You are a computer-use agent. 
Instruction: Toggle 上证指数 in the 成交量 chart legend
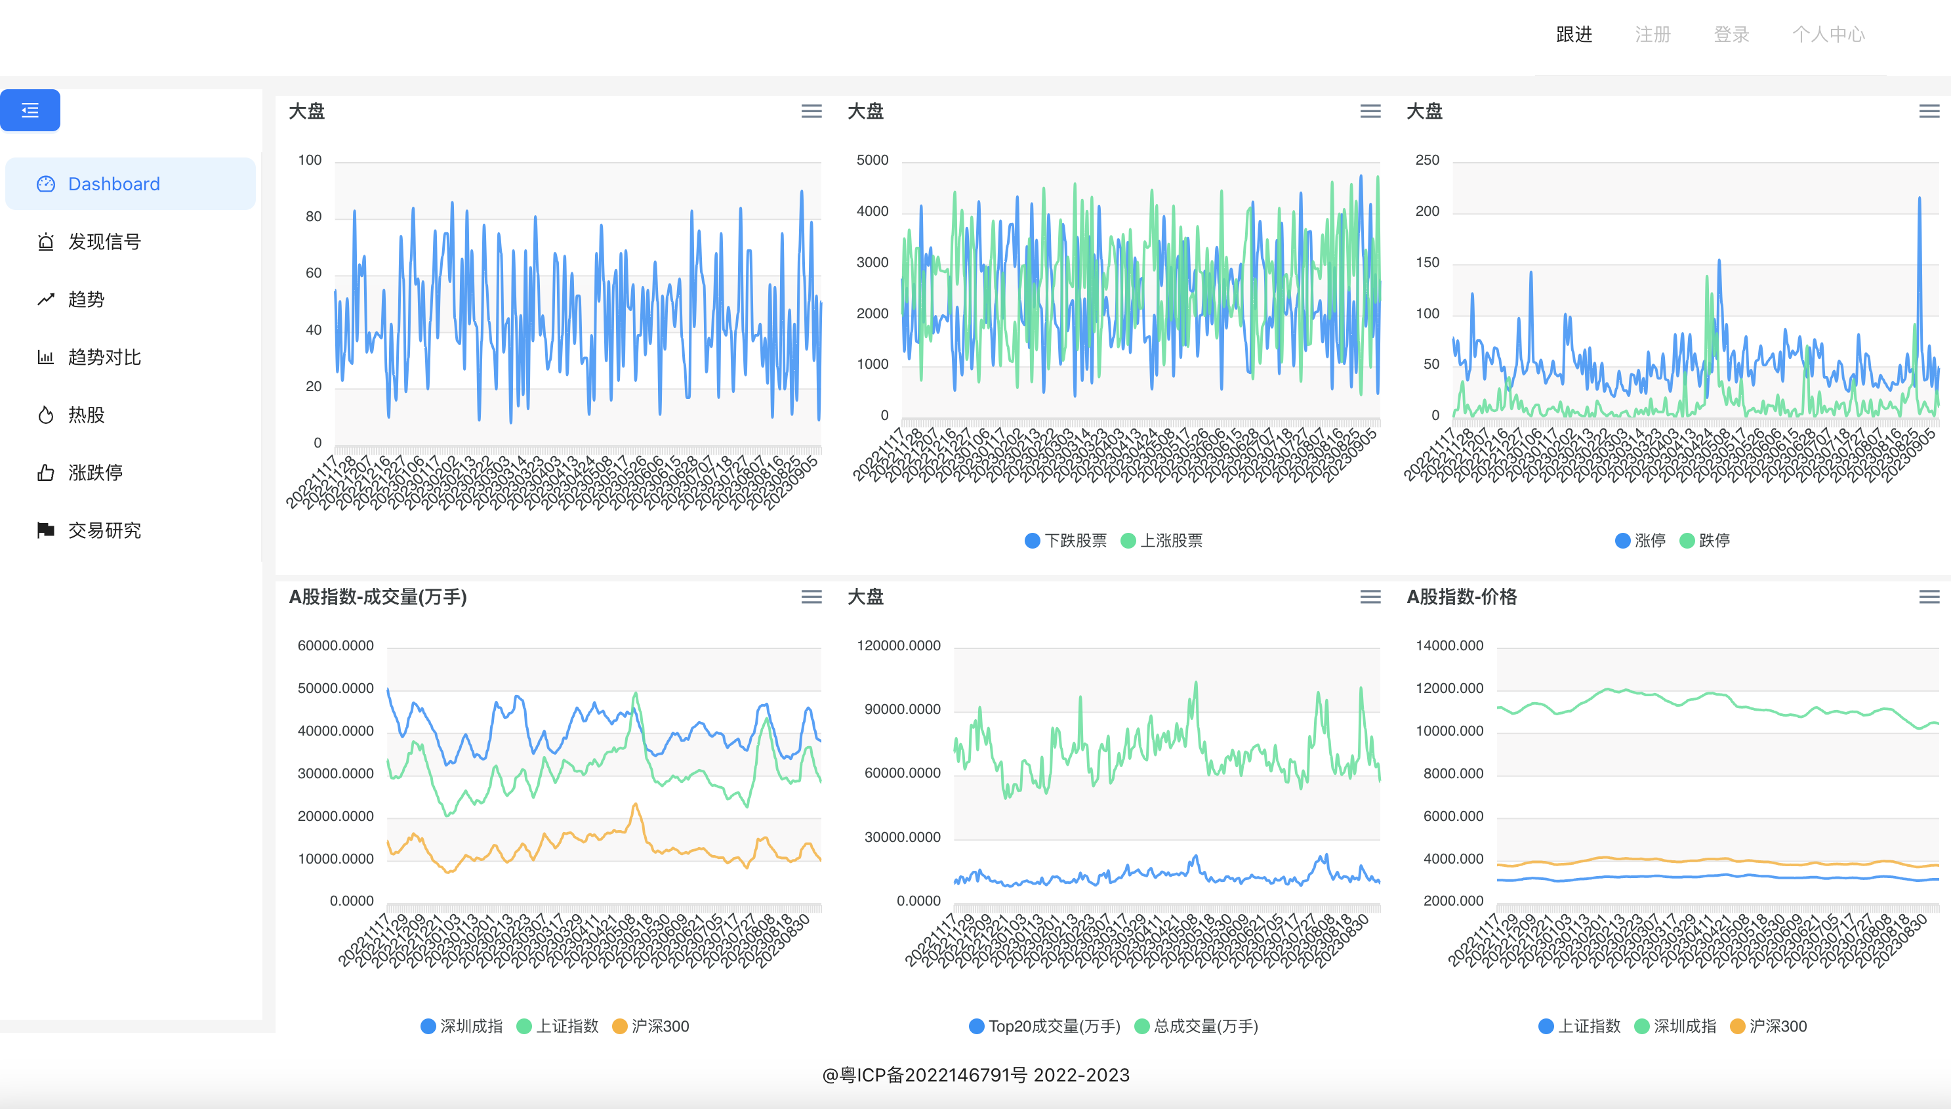click(557, 1026)
